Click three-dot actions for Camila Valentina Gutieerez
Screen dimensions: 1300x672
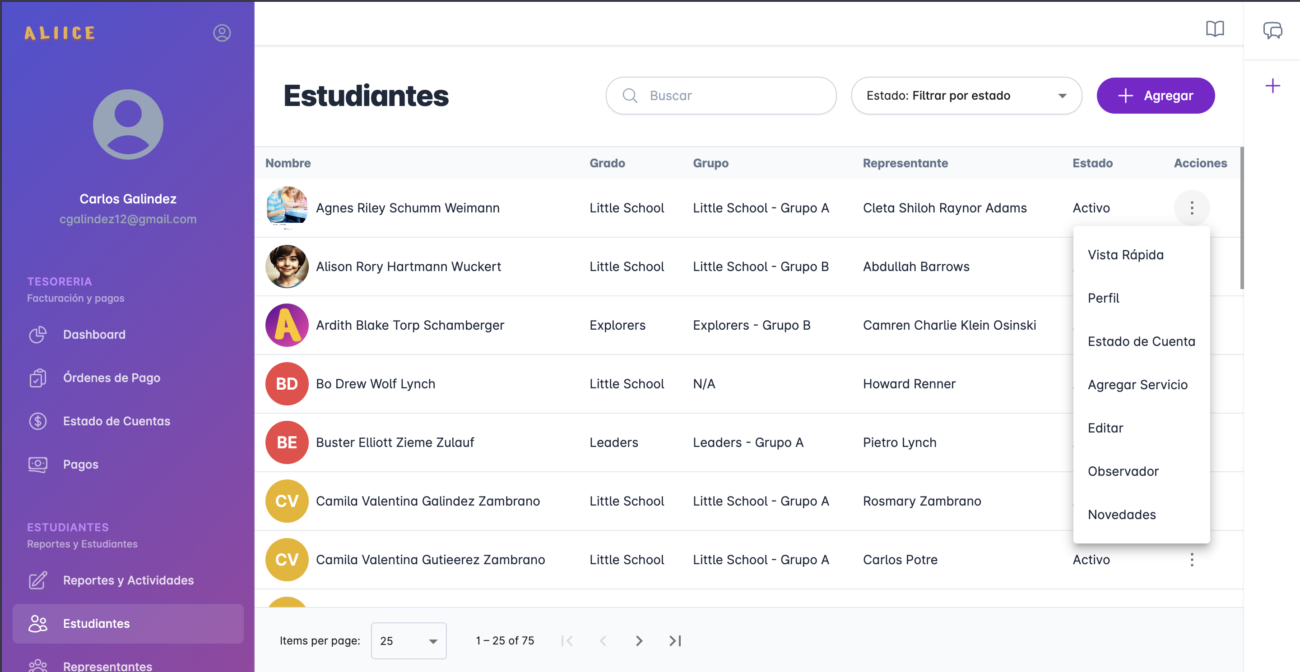coord(1192,560)
